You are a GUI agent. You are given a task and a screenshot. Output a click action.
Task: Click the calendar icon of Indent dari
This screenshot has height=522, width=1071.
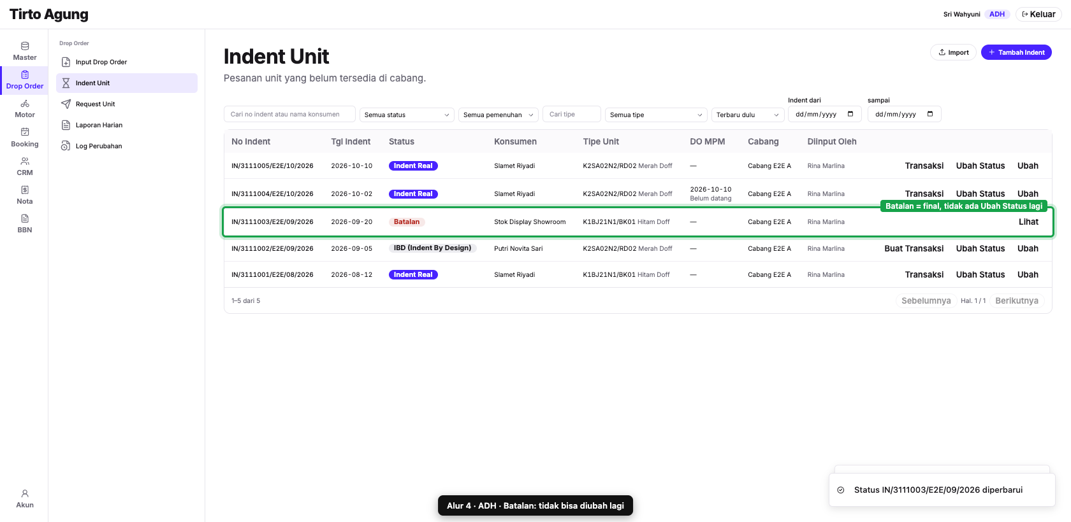click(x=850, y=114)
